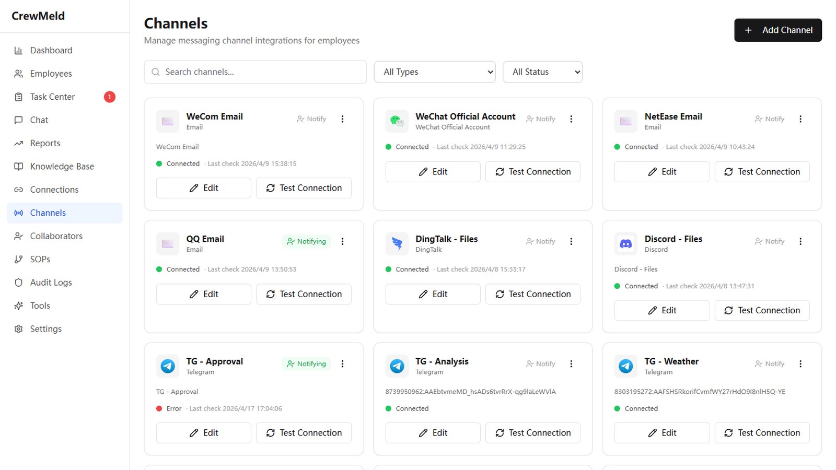The width and height of the screenshot is (836, 470).
Task: Click the Discord - Files channel icon
Action: (625, 243)
